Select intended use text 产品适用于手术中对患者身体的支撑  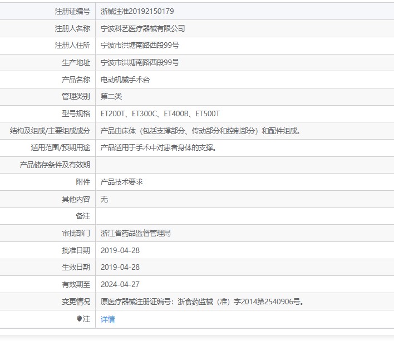(158, 147)
